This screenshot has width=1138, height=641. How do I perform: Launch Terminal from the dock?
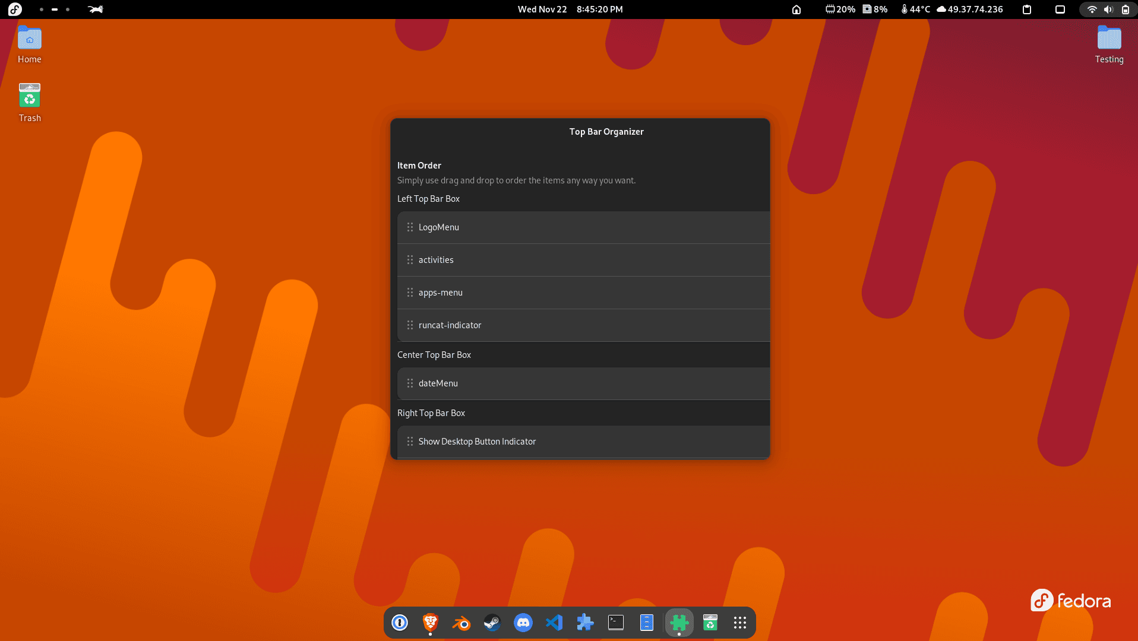coord(616,623)
